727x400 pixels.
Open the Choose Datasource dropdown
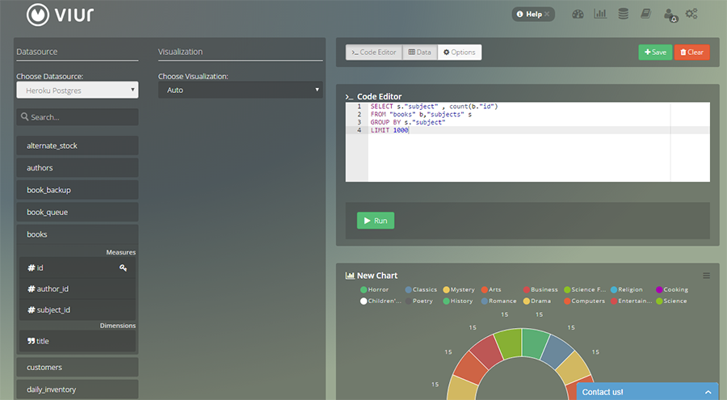[x=78, y=90]
